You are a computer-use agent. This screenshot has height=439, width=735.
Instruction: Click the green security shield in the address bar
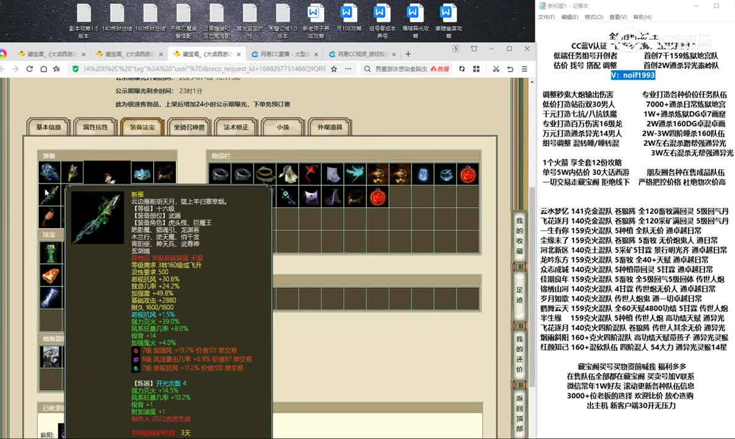click(x=74, y=69)
